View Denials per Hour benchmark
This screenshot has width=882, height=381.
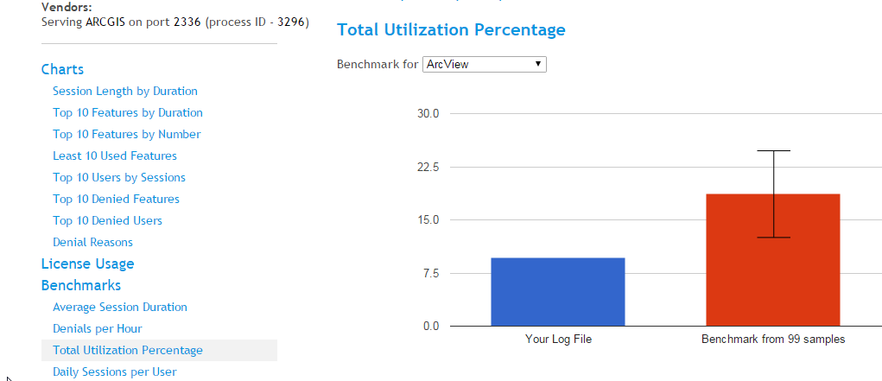(x=97, y=328)
